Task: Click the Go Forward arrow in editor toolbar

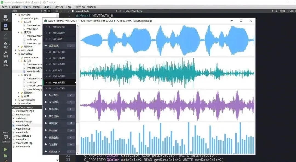Action: pyautogui.click(x=65, y=11)
